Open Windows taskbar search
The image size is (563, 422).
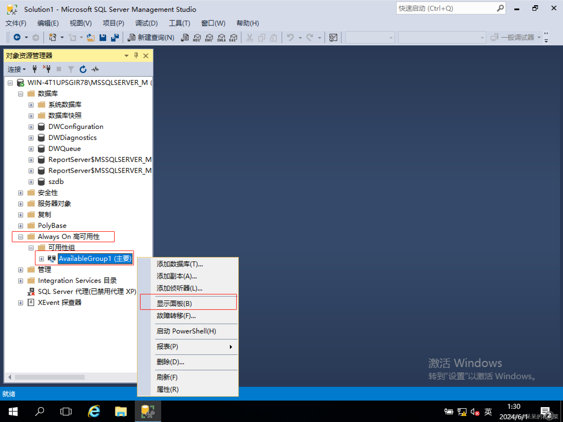[x=40, y=411]
